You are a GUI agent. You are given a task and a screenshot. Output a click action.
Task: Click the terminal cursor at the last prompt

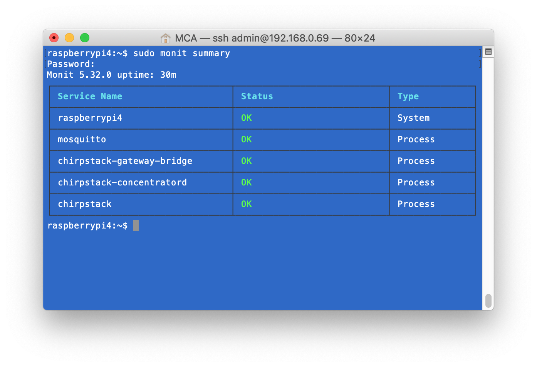(x=136, y=225)
